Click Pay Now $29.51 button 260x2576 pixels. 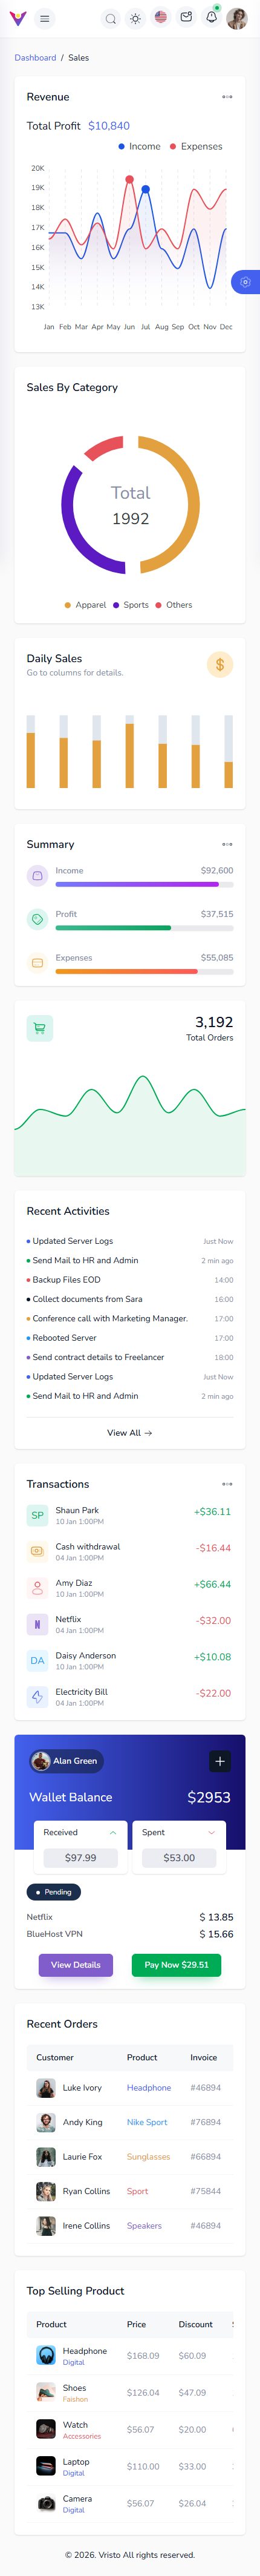176,1965
